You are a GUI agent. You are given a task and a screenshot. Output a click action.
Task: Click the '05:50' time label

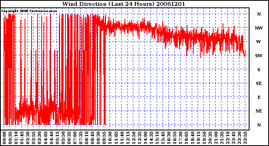click(x=63, y=138)
